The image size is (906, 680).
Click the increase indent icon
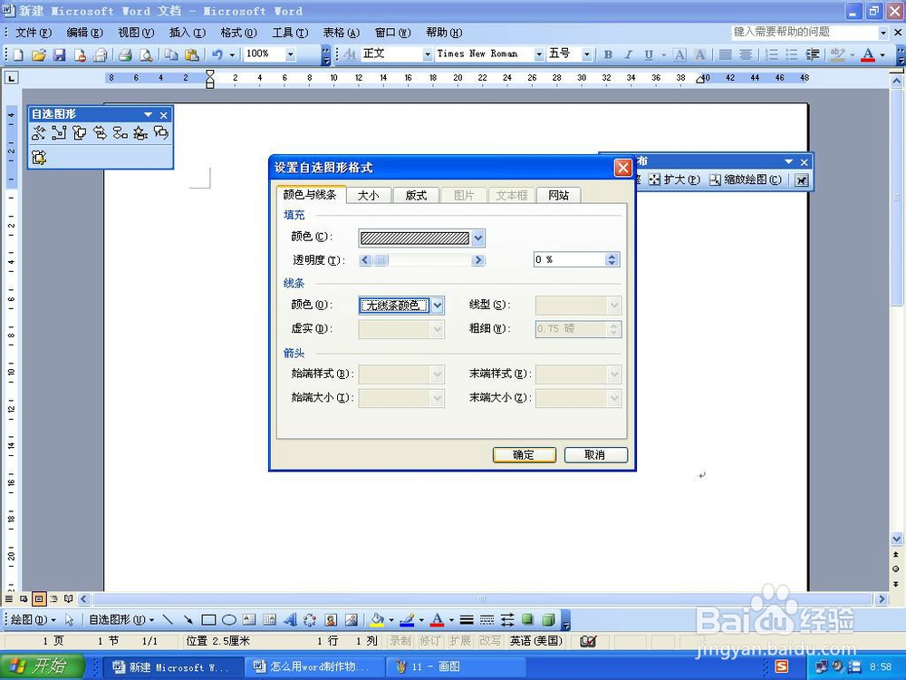813,54
